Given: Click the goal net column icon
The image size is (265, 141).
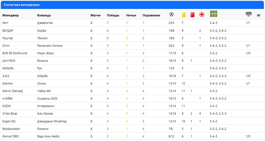Looking at the screenshot, I should (249, 14).
